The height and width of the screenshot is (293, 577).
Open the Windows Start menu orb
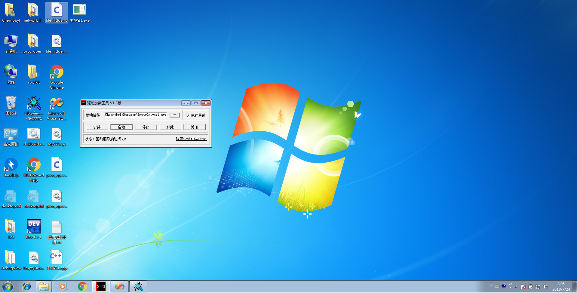point(8,287)
